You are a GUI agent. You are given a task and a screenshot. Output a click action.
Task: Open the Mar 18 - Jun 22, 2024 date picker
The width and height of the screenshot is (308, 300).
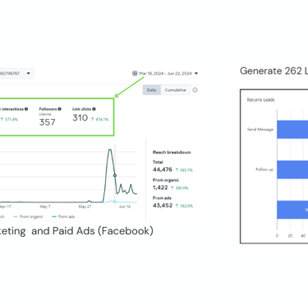tap(165, 73)
